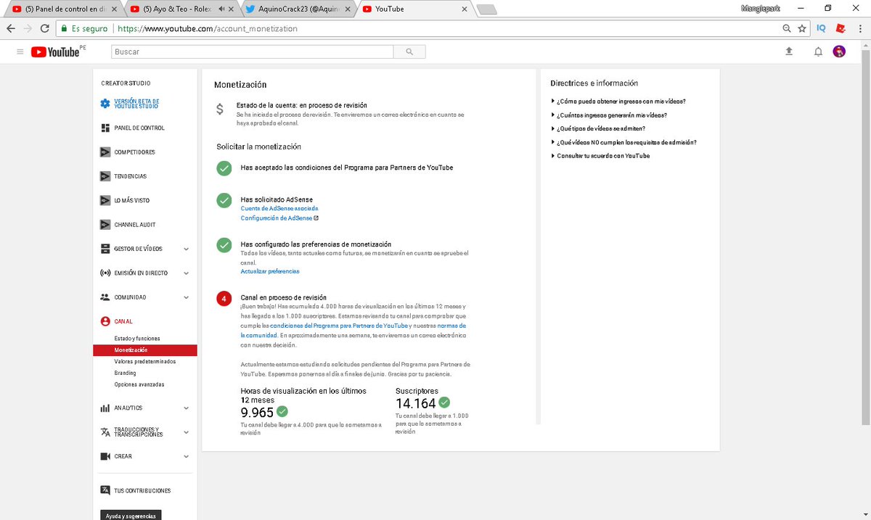Switch to the AquinoCrack23 Twitter tab
This screenshot has height=520, width=871.
(x=297, y=9)
